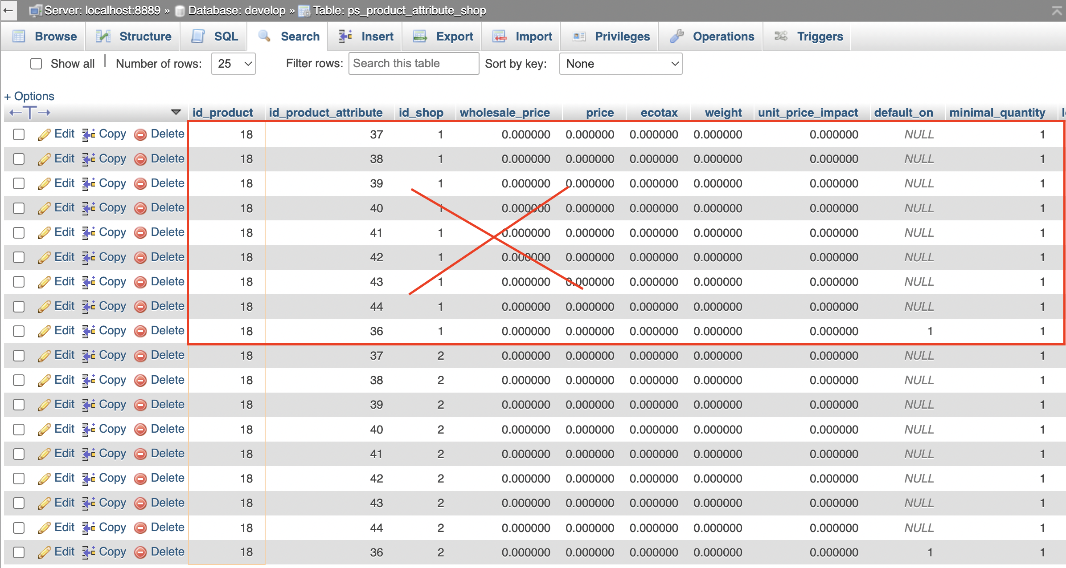The height and width of the screenshot is (568, 1066).
Task: Check the bottom row's selection checkbox
Action: tap(18, 552)
